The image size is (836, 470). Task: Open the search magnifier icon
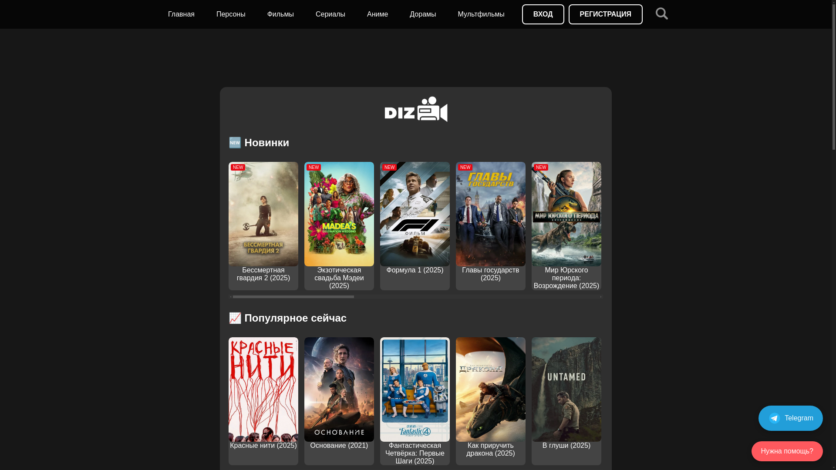point(661,14)
